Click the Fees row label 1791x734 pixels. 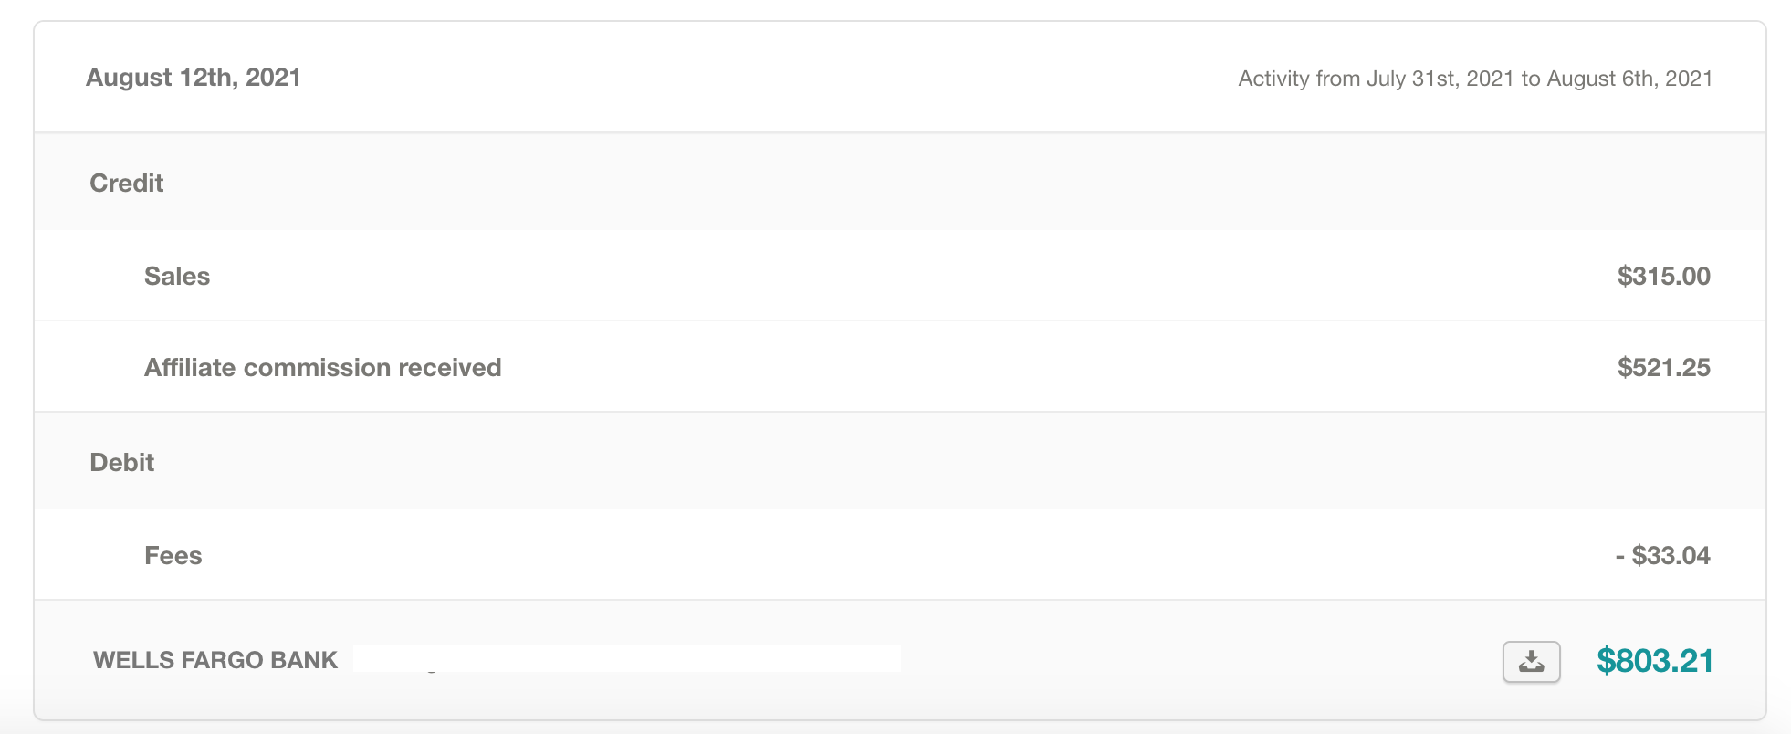tap(173, 556)
